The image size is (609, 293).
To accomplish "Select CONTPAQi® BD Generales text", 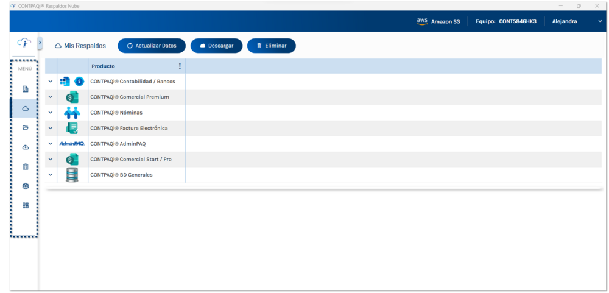I will [x=122, y=175].
